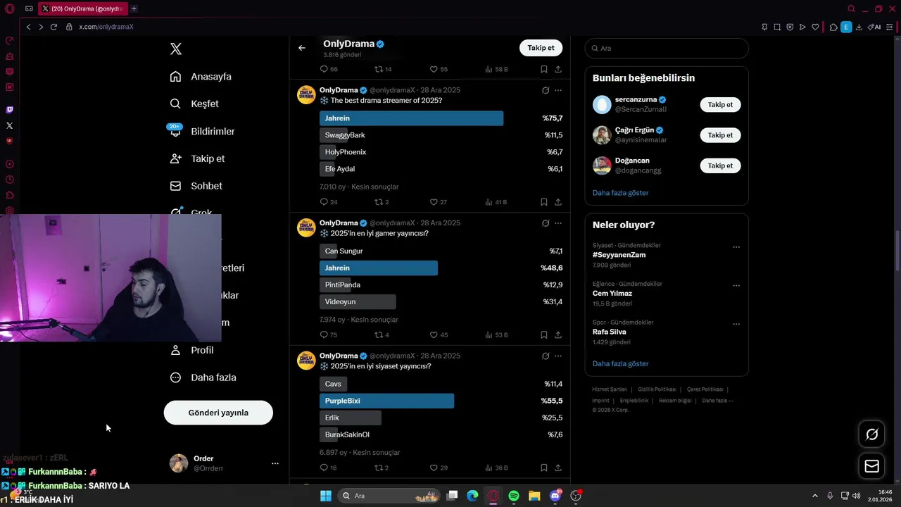Open #SeyyanenZam trend
This screenshot has height=507, width=901.
coord(619,255)
